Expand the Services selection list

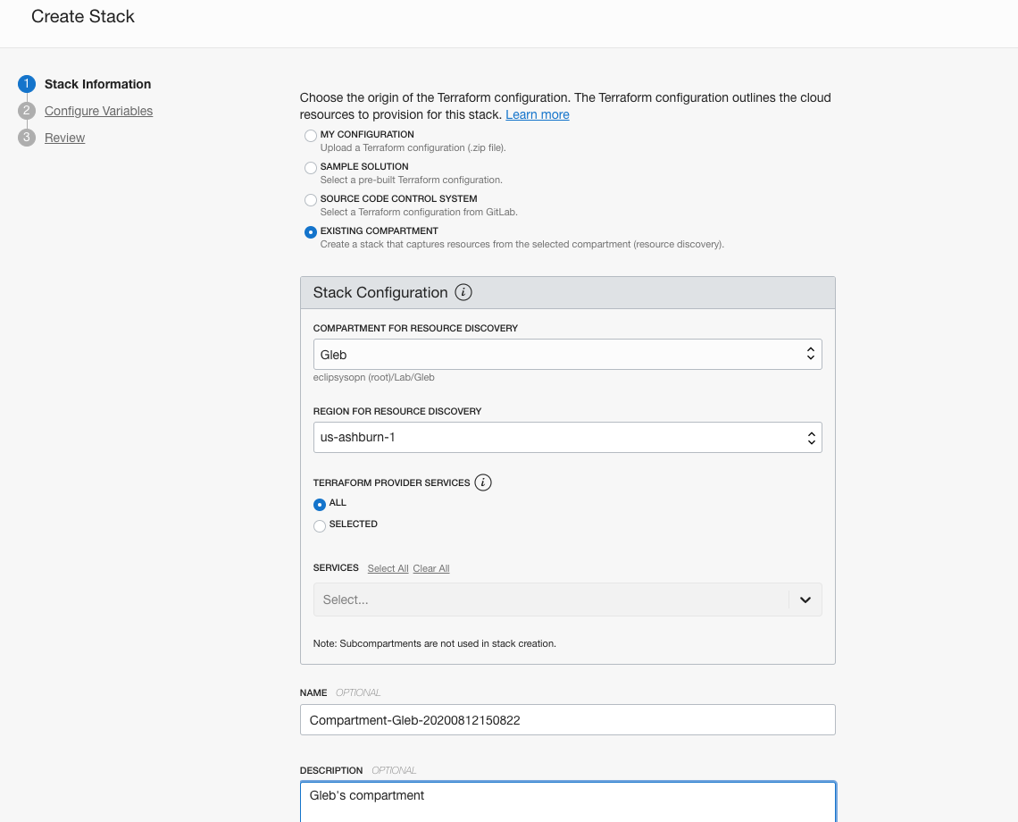pos(567,600)
